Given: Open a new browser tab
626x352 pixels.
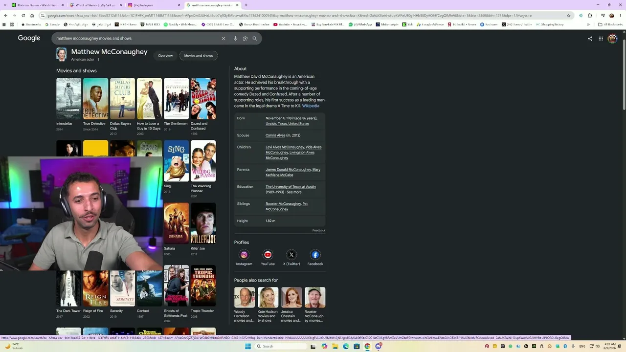Looking at the screenshot, I should coord(246,5).
